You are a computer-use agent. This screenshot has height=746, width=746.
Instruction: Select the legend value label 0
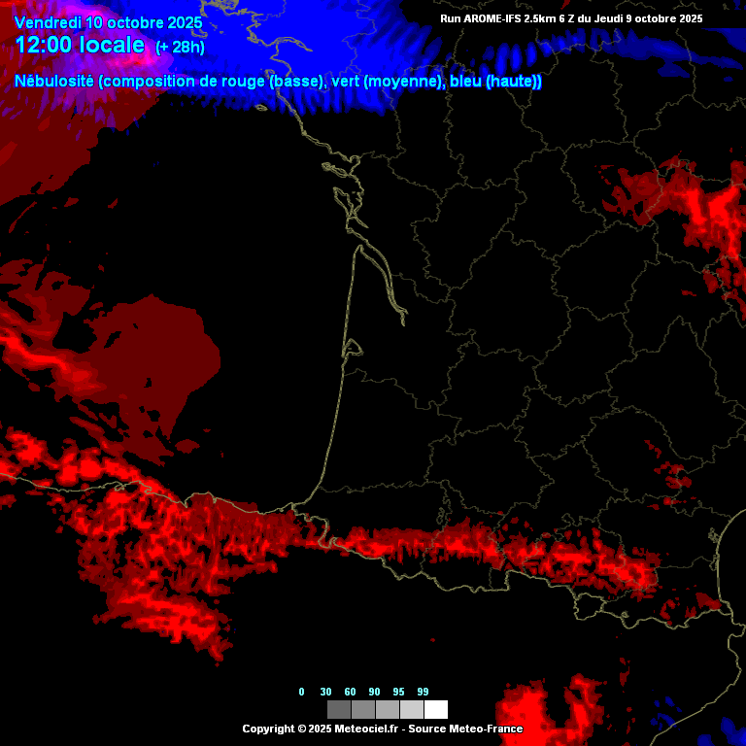coord(301,692)
